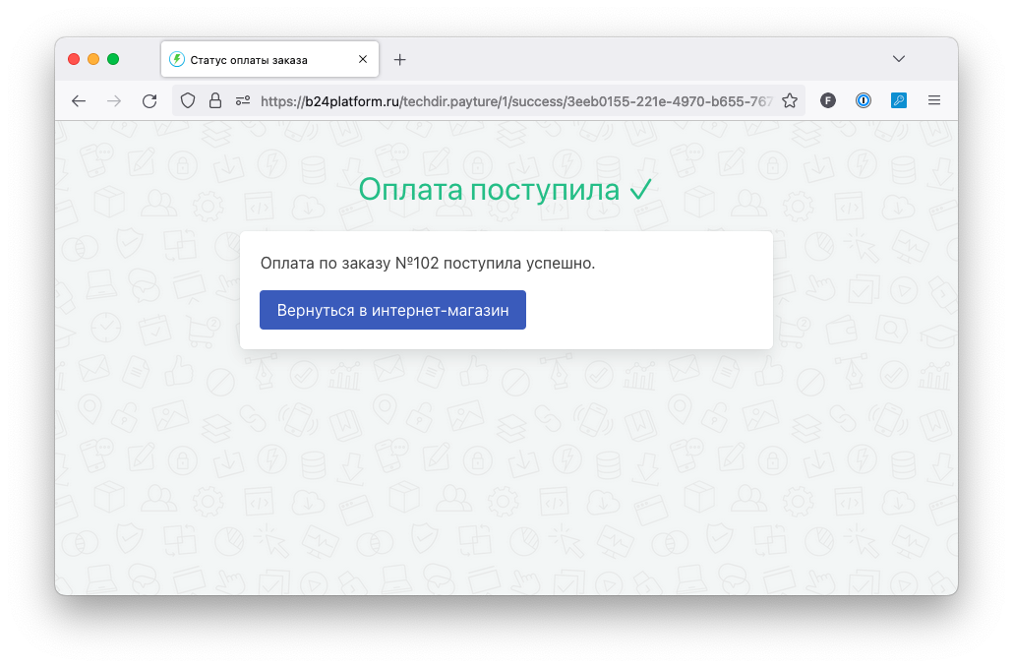Viewport: 1013px width, 668px height.
Task: Expand the list all tabs chevron
Action: [x=899, y=59]
